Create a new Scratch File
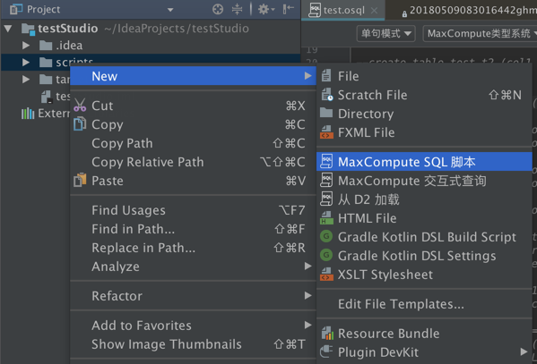Image resolution: width=537 pixels, height=364 pixels. click(x=424, y=95)
